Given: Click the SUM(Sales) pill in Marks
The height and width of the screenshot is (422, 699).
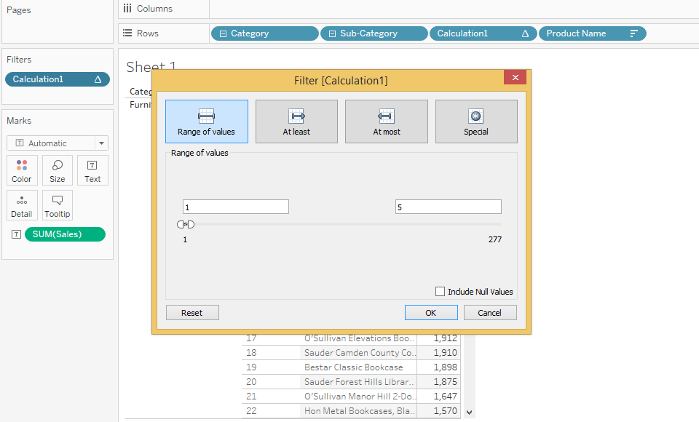Looking at the screenshot, I should point(65,234).
